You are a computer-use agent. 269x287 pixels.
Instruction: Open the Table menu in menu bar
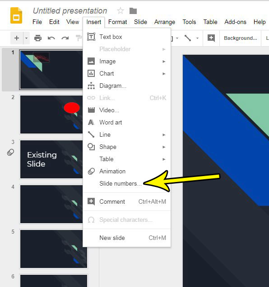210,22
